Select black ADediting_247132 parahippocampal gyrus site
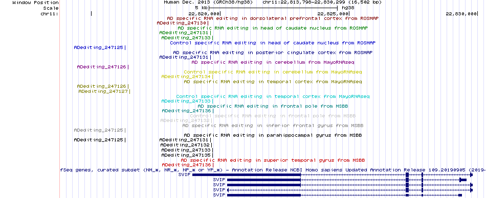Screen dimensions: 486x198 coord(186,145)
